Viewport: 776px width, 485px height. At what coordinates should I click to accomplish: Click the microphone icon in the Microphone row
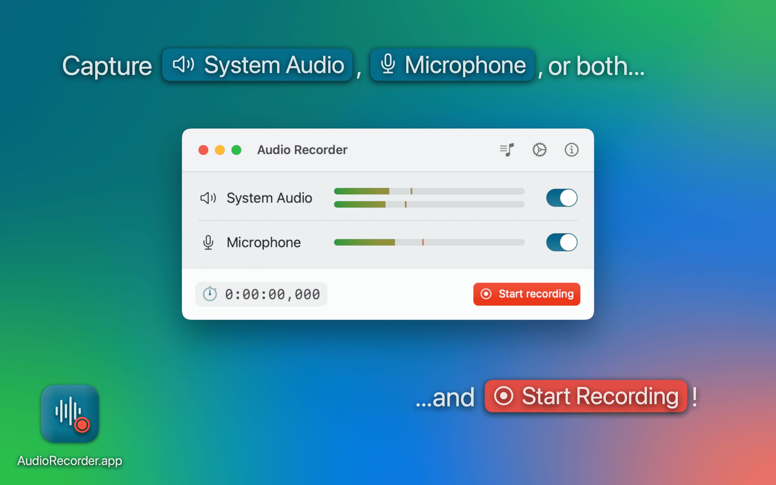[208, 242]
